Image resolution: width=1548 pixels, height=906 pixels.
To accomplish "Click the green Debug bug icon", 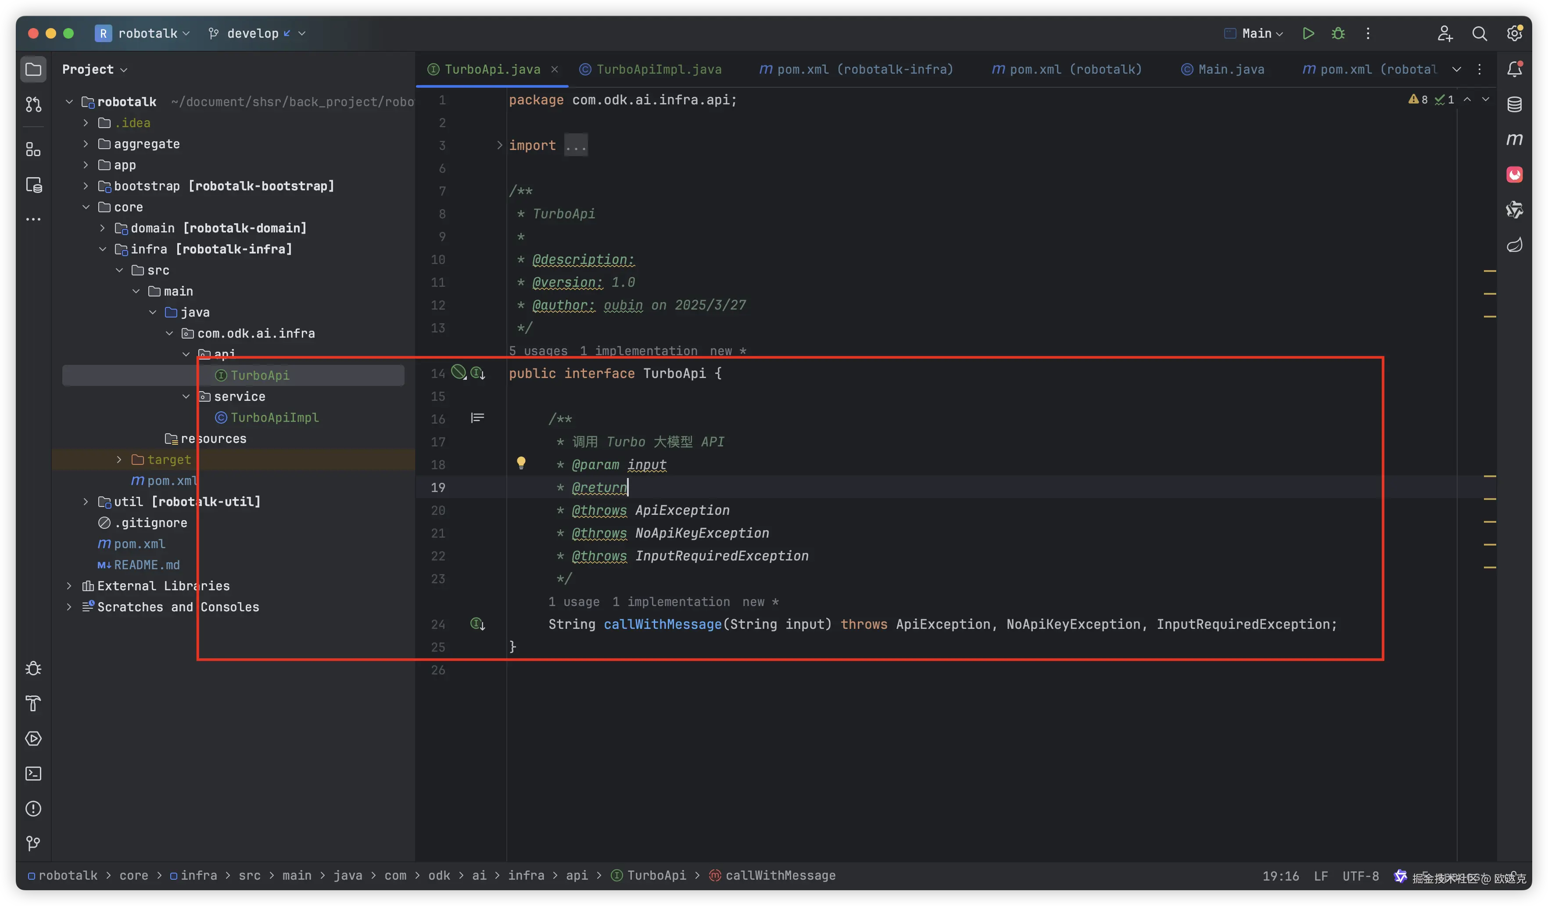I will (1338, 33).
